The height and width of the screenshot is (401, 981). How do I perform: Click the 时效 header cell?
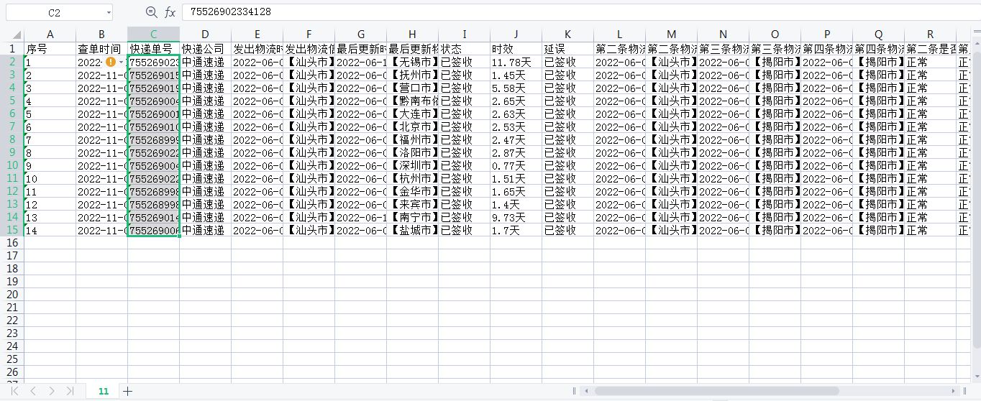pos(516,49)
